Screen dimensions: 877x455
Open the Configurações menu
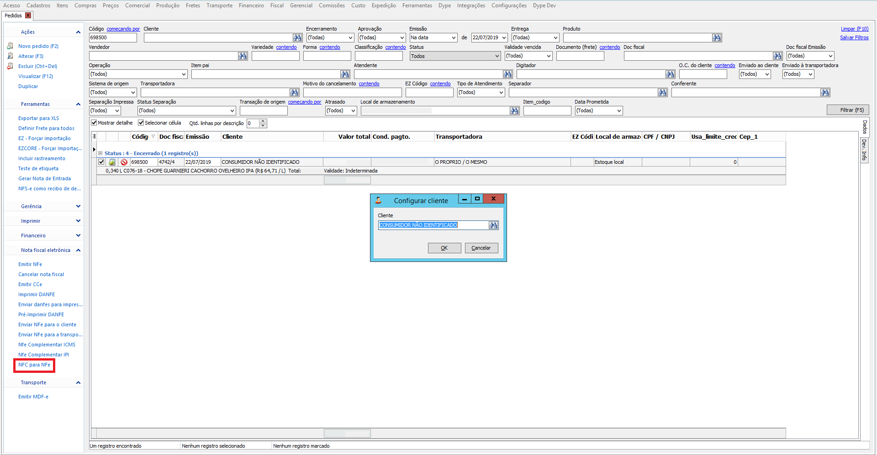pos(509,5)
